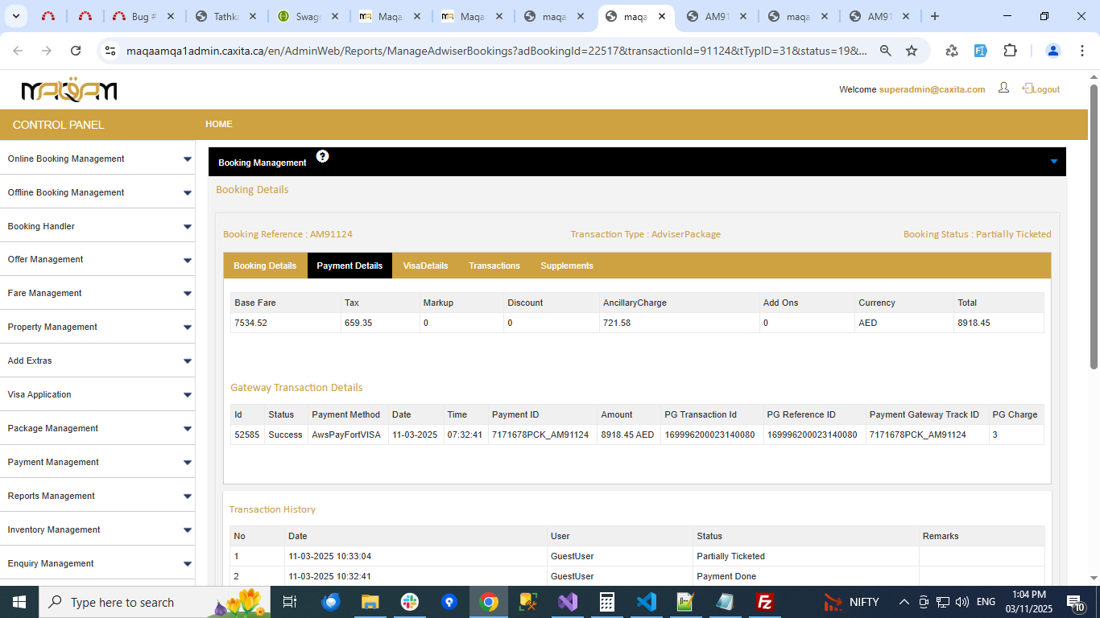Open Visual Studio Code from taskbar
Image resolution: width=1100 pixels, height=618 pixels.
(x=647, y=602)
